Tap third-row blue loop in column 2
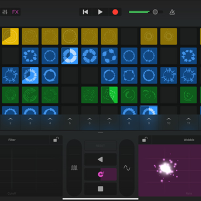 (x=11, y=75)
